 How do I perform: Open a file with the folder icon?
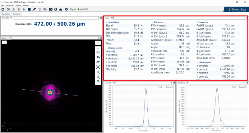pyautogui.click(x=8, y=10)
